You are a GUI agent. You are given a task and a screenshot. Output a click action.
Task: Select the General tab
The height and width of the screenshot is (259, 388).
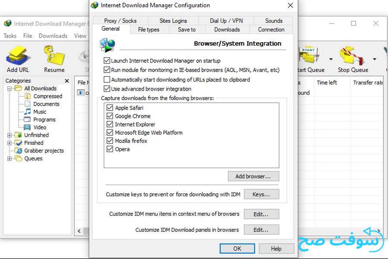(x=111, y=29)
